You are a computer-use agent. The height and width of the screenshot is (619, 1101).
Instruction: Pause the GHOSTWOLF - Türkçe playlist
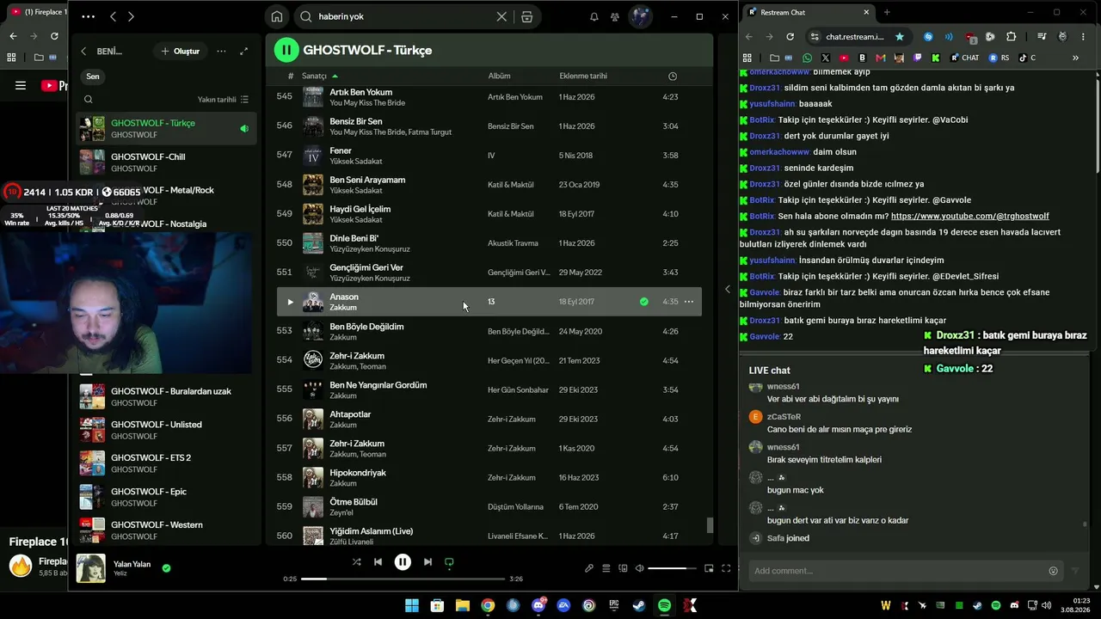point(286,50)
